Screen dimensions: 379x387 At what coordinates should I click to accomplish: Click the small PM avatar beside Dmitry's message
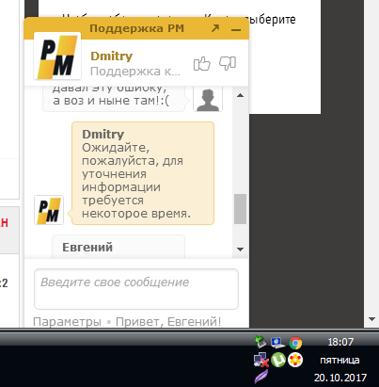[49, 210]
